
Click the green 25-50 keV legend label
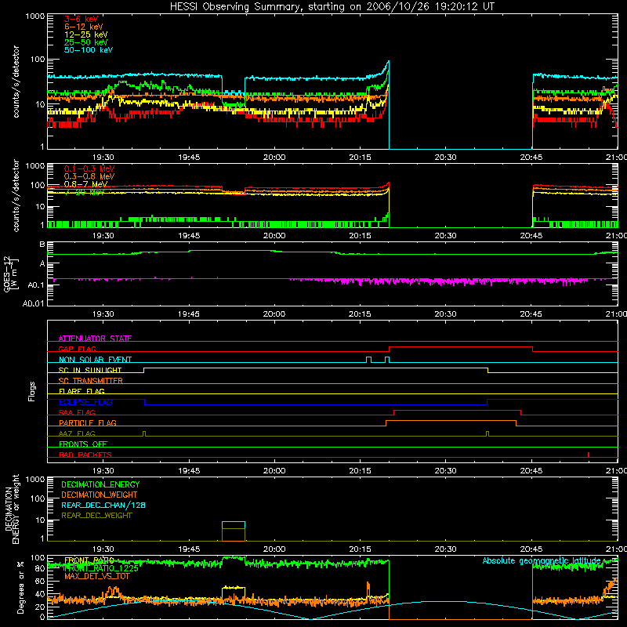point(86,42)
